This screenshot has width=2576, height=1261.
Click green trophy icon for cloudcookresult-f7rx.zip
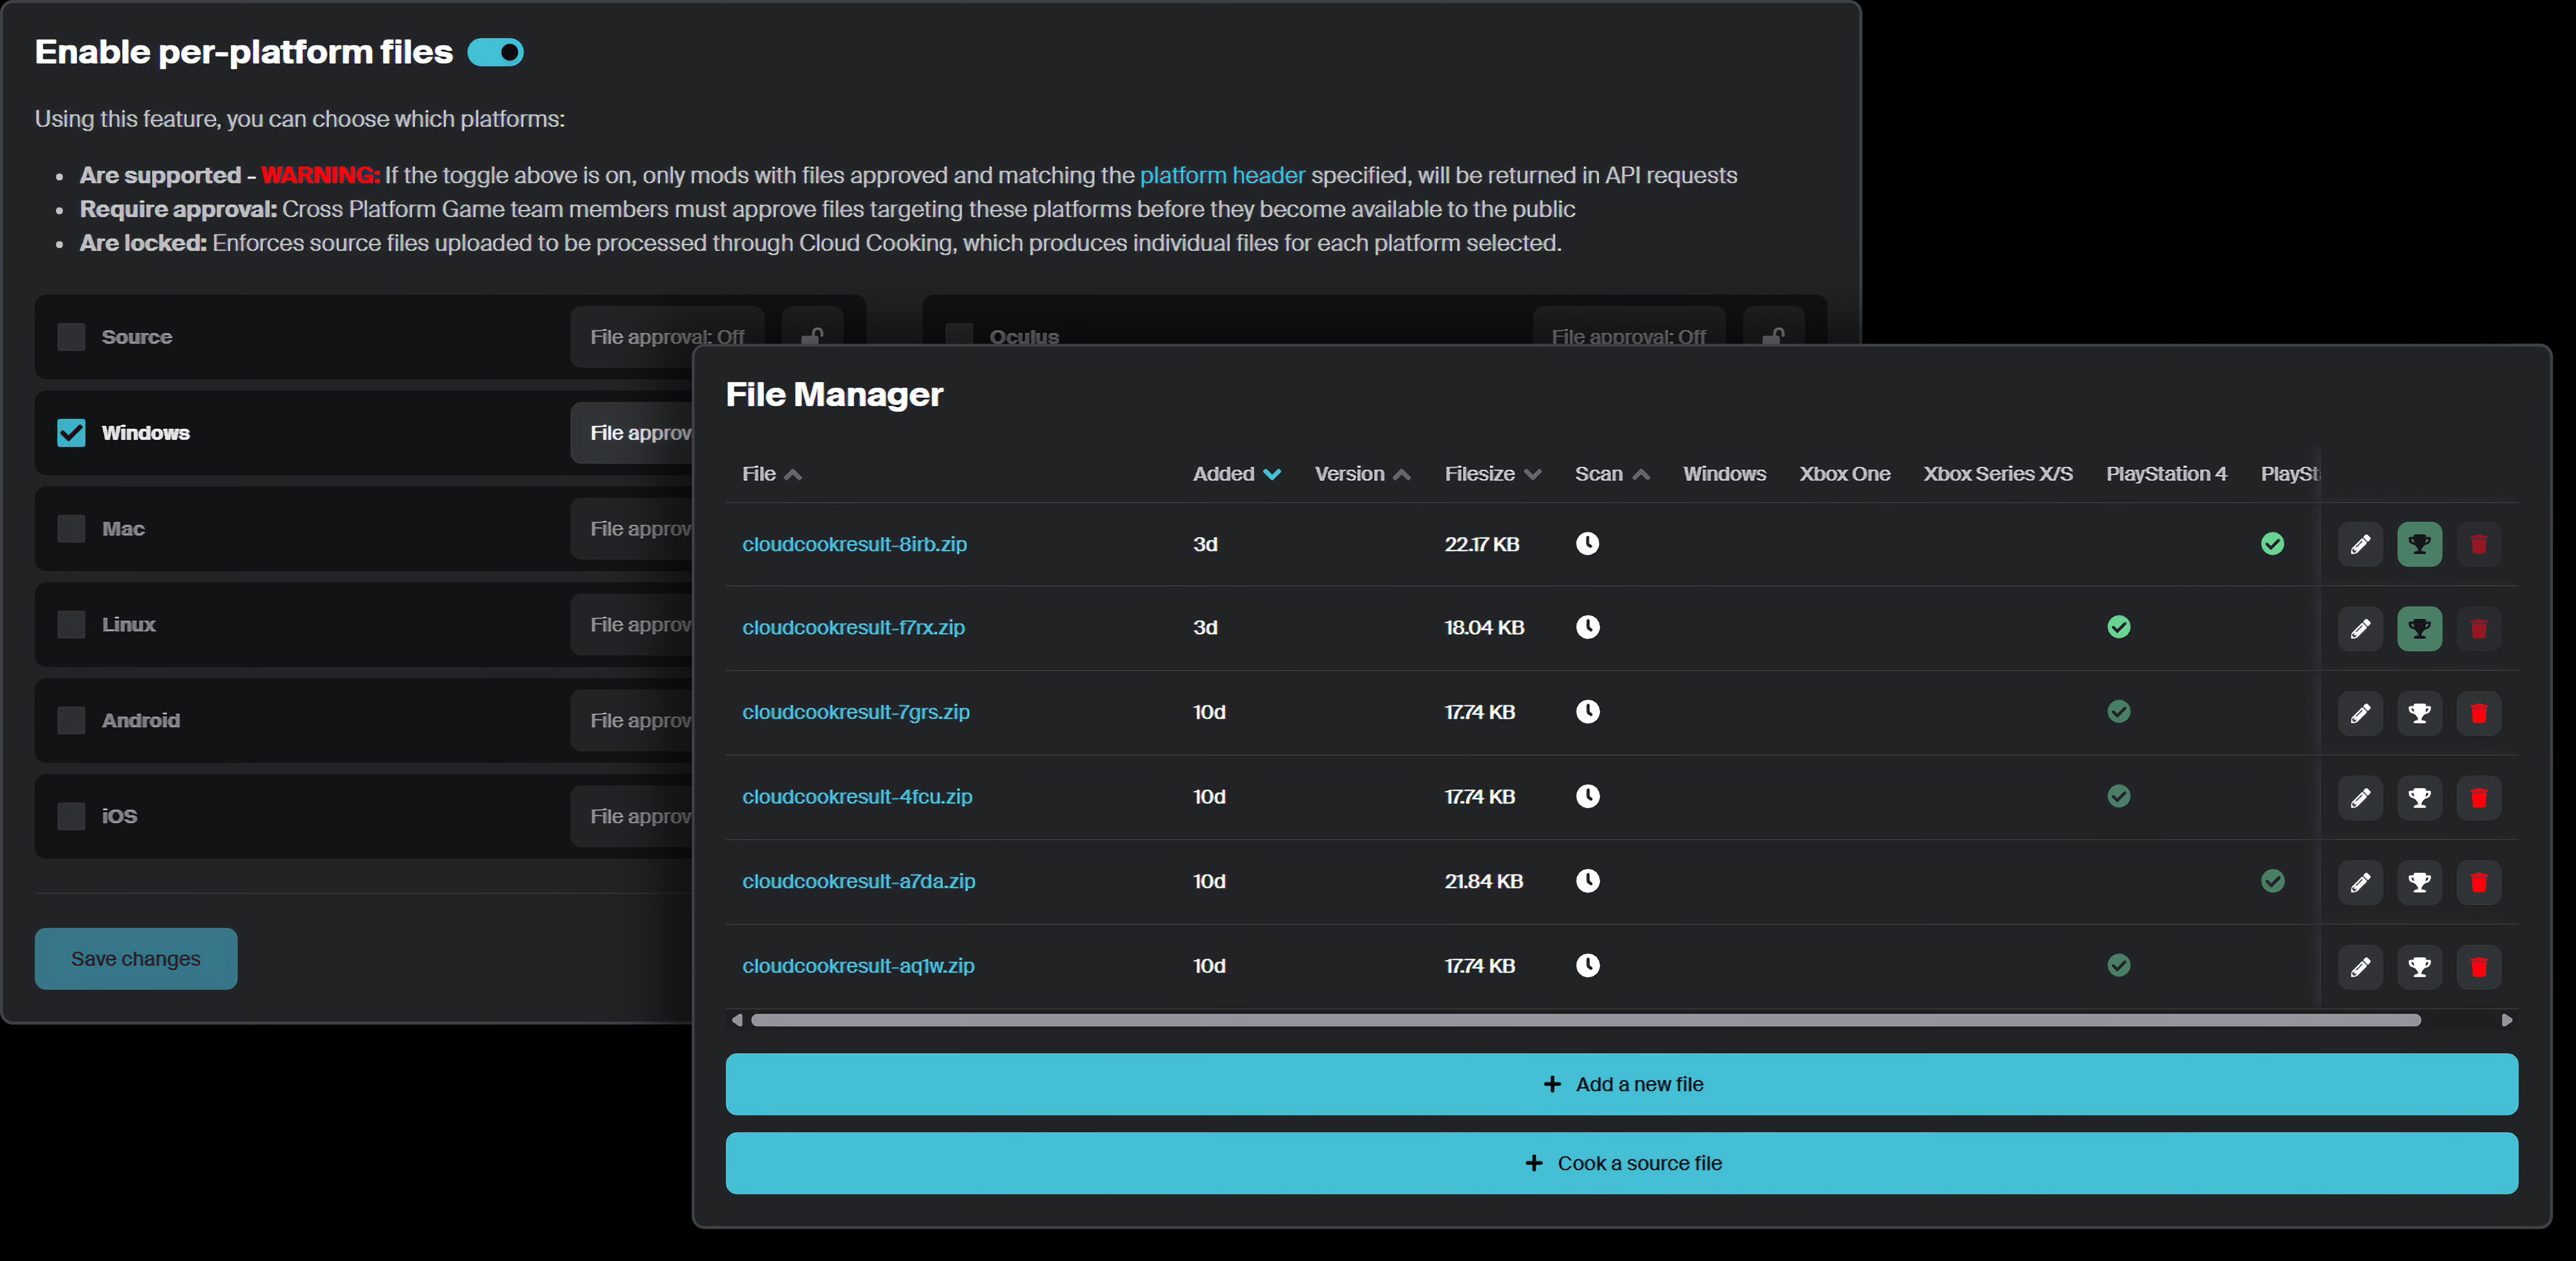(x=2419, y=629)
